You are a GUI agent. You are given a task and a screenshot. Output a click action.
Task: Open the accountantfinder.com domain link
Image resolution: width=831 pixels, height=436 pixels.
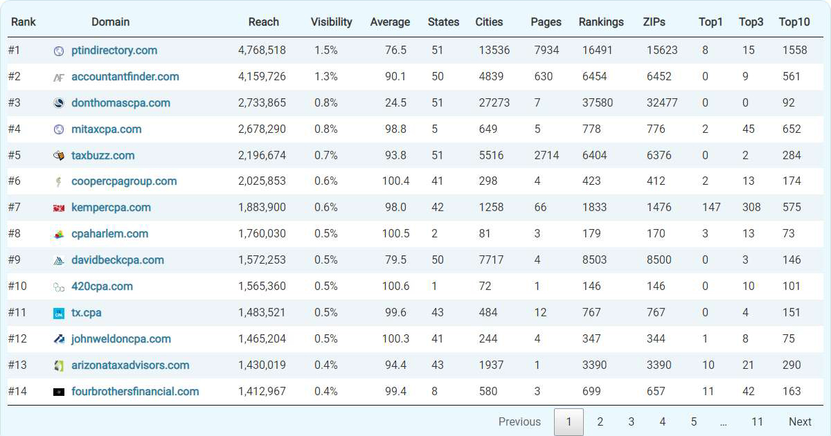click(x=125, y=77)
